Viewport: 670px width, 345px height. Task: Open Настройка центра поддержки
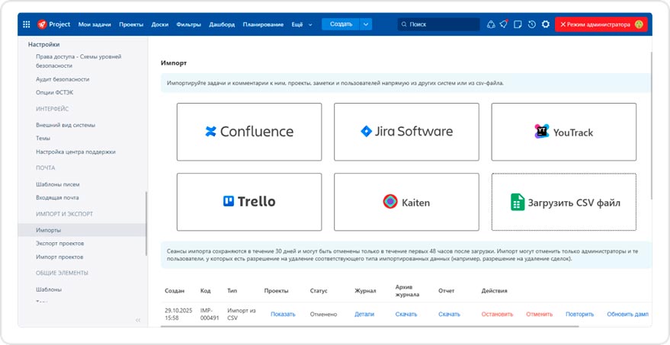pos(75,152)
